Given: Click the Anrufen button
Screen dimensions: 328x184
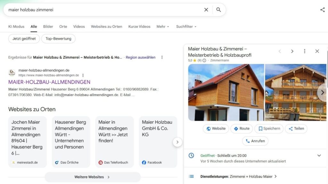Looking at the screenshot, I should pos(255,141).
